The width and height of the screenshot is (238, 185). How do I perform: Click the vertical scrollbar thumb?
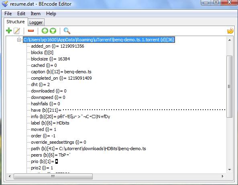coord(230,86)
